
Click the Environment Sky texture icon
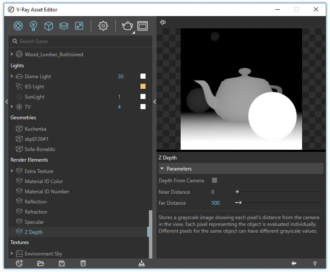coord(19,254)
